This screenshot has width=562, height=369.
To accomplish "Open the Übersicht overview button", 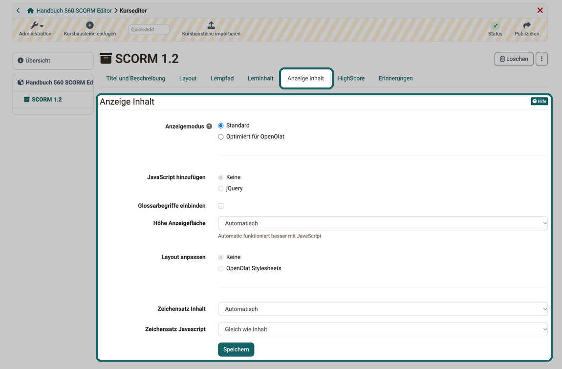I will click(53, 61).
